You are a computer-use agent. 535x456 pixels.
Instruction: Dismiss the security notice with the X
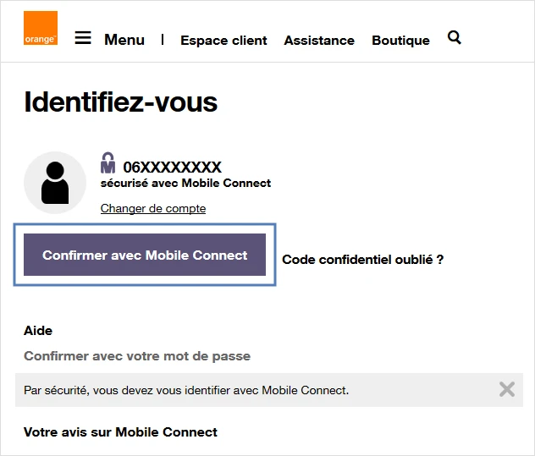click(x=506, y=389)
